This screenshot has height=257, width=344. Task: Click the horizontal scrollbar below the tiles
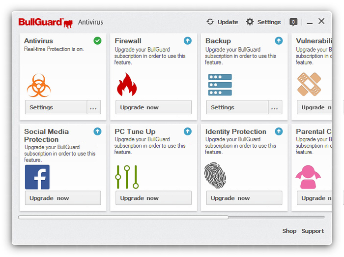[x=123, y=217]
